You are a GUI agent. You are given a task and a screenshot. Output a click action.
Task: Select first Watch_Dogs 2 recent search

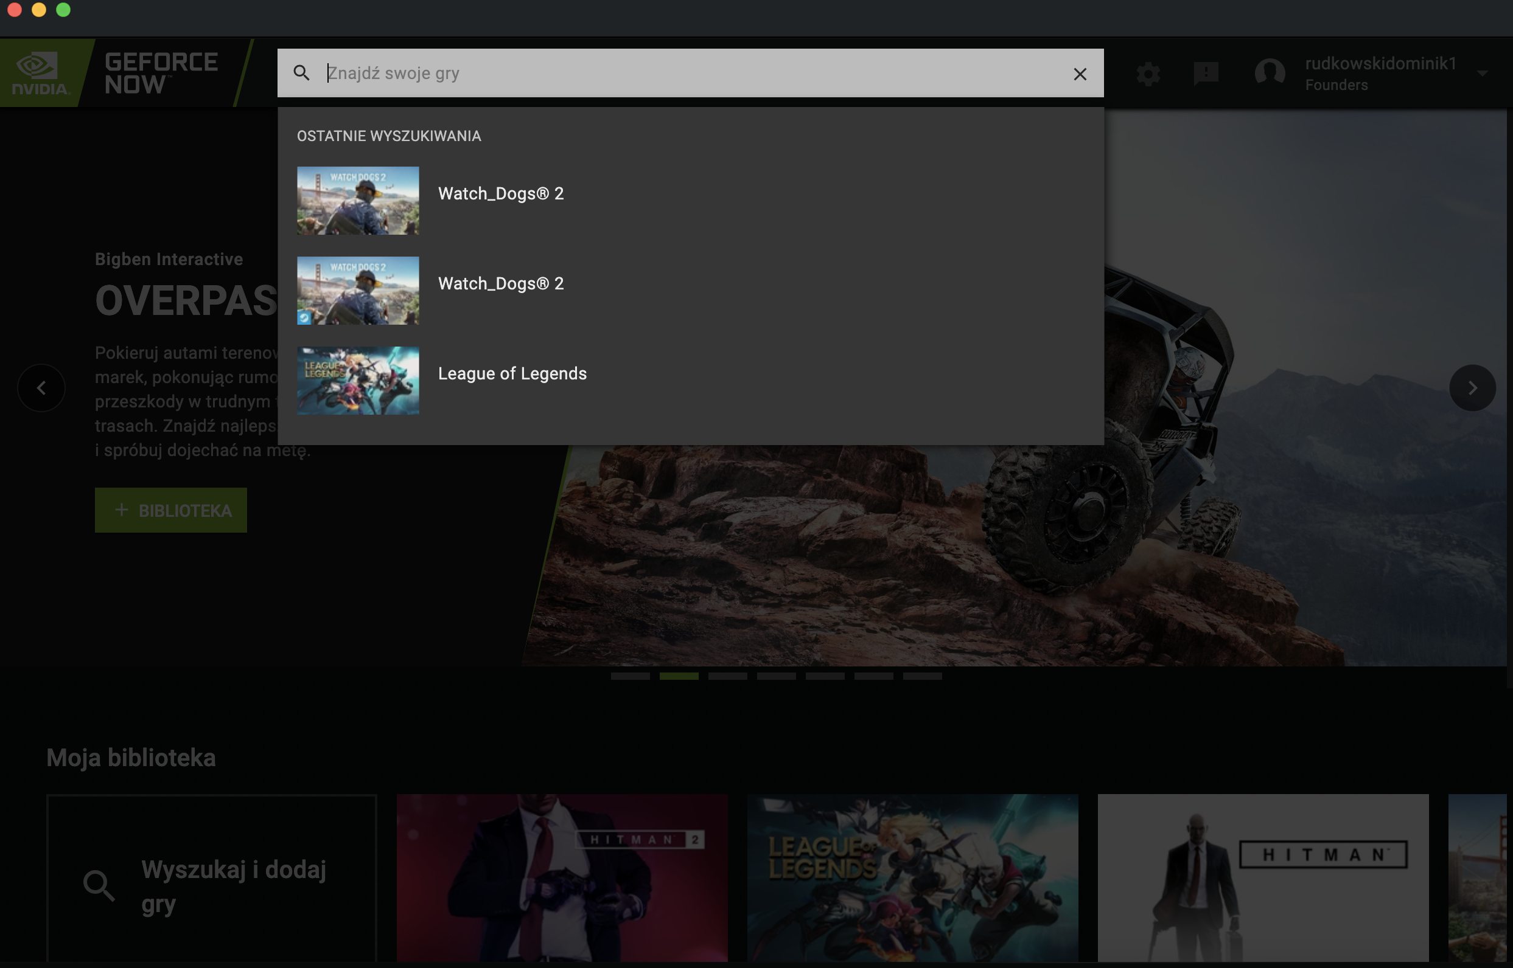click(500, 193)
